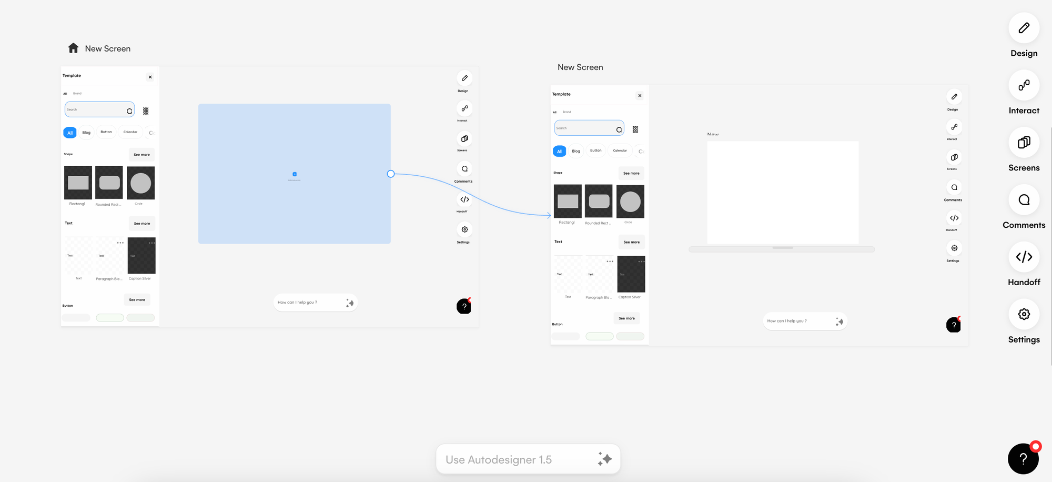Click the link handle circle on blue rectangle

(x=391, y=174)
